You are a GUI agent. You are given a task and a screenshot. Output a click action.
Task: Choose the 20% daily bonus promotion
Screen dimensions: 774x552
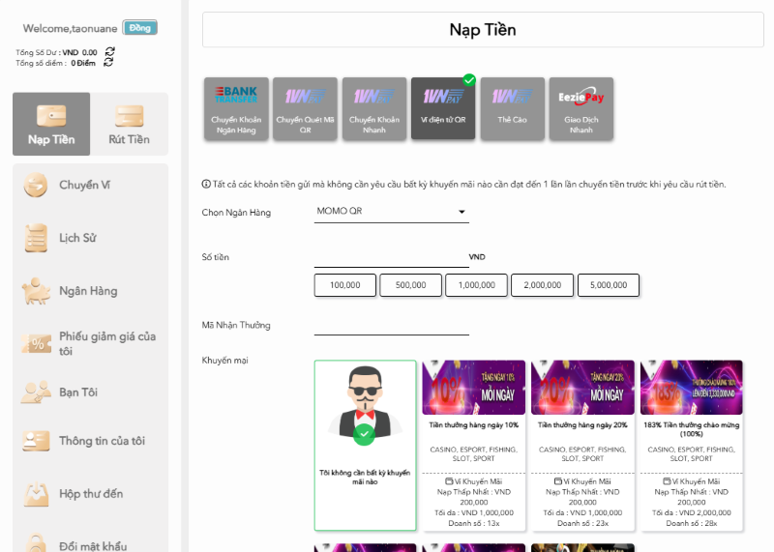(x=582, y=445)
